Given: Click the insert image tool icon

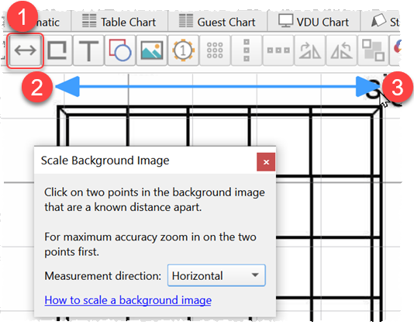Looking at the screenshot, I should coord(151,50).
